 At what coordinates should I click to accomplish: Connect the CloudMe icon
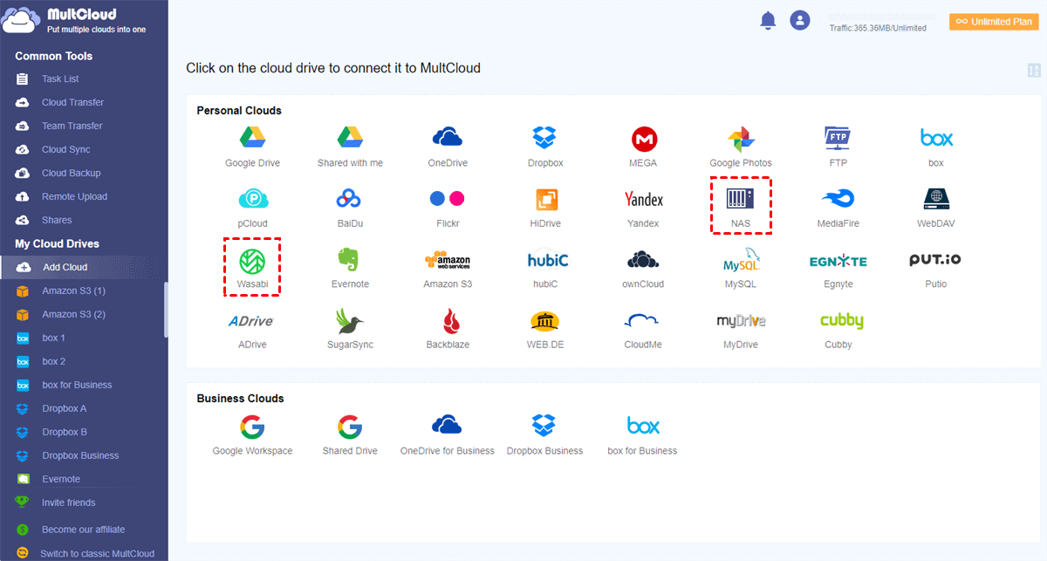(643, 321)
